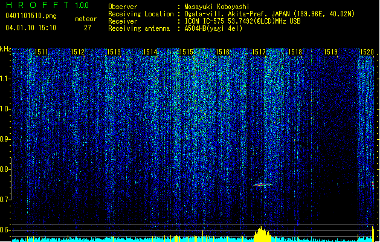Click the meteor count value 27

(x=88, y=28)
